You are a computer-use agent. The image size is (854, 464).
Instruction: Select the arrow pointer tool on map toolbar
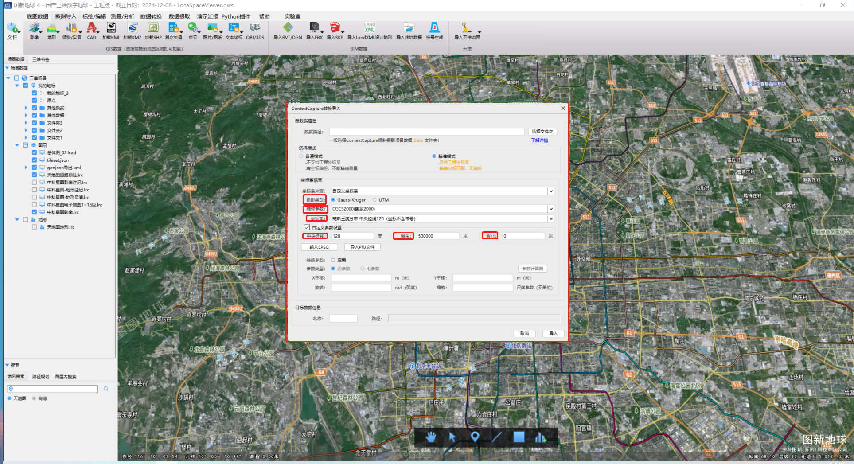452,437
